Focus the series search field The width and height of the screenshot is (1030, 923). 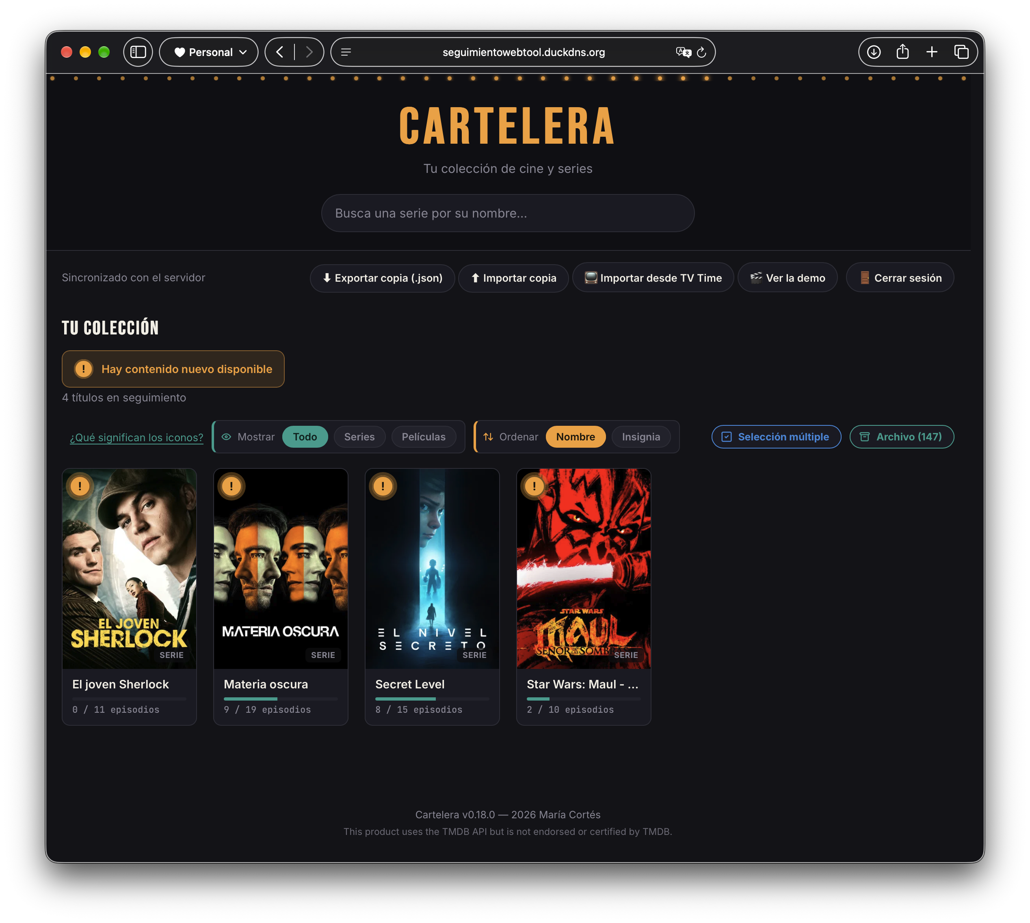[x=508, y=213]
